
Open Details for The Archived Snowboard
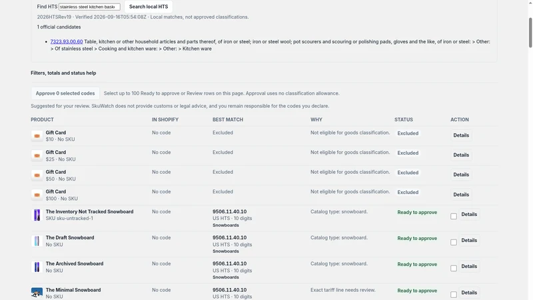[469, 266]
